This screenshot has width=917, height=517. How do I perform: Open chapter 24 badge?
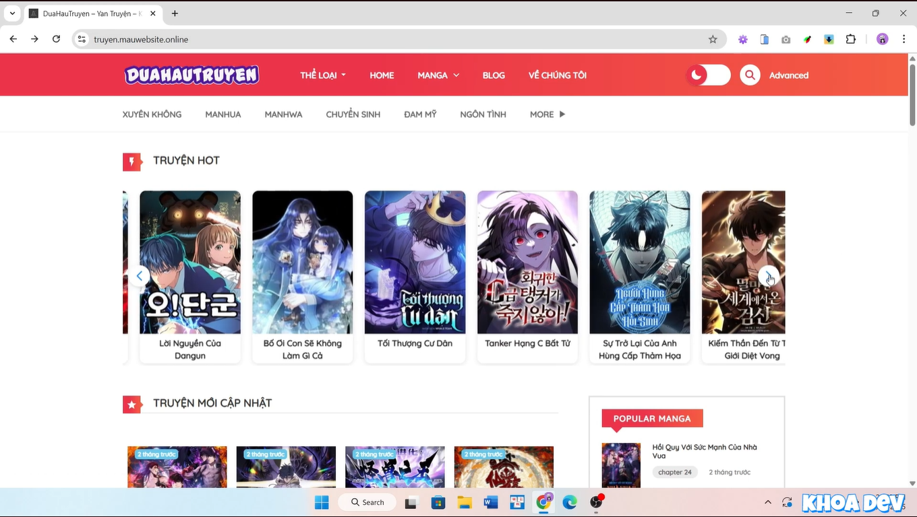pos(675,473)
